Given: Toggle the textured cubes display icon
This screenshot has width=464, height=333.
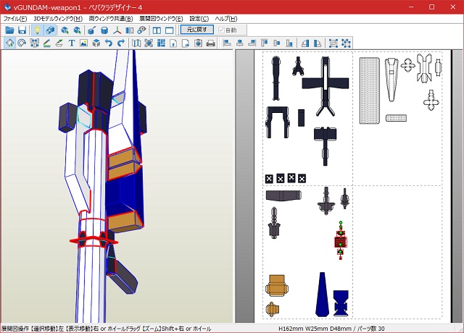Looking at the screenshot, I should 50,30.
